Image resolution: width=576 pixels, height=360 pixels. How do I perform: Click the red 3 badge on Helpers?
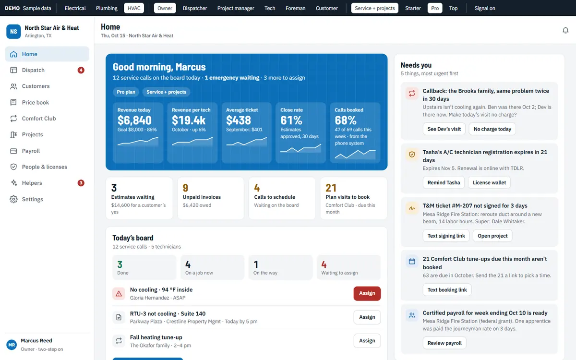pyautogui.click(x=81, y=183)
